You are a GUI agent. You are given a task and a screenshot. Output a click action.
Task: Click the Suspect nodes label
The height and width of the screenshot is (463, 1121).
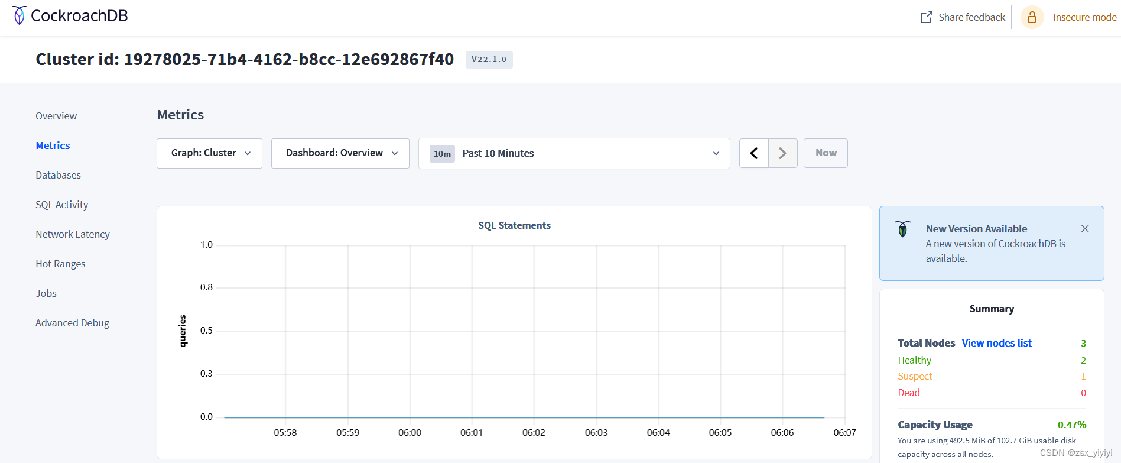pos(915,376)
